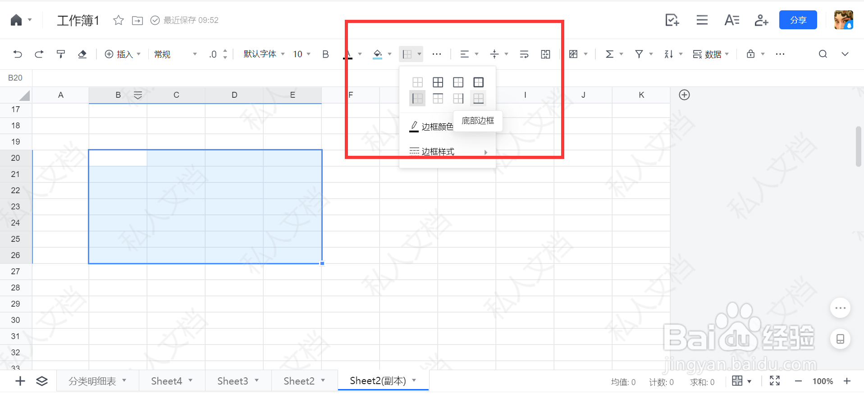
Task: Open the move-to-folder icon
Action: [x=137, y=20]
